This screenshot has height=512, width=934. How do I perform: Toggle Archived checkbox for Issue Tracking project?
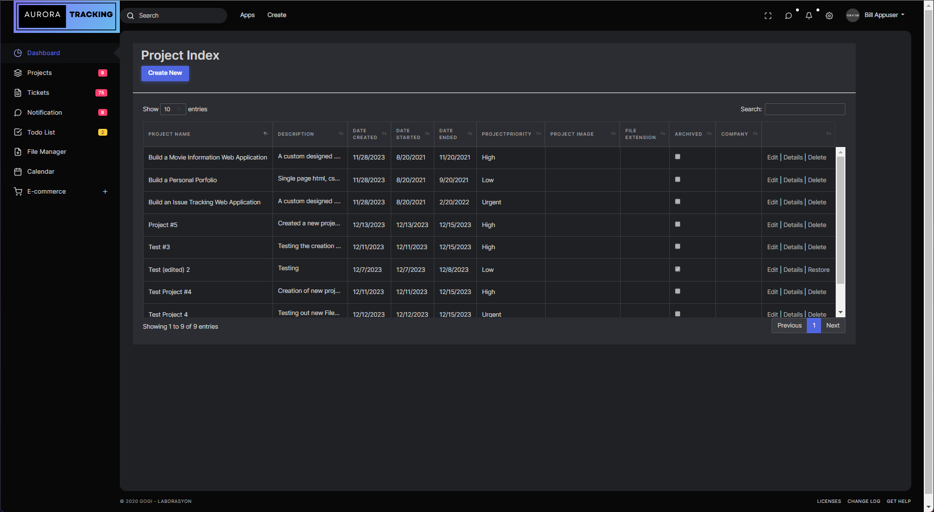pos(677,202)
